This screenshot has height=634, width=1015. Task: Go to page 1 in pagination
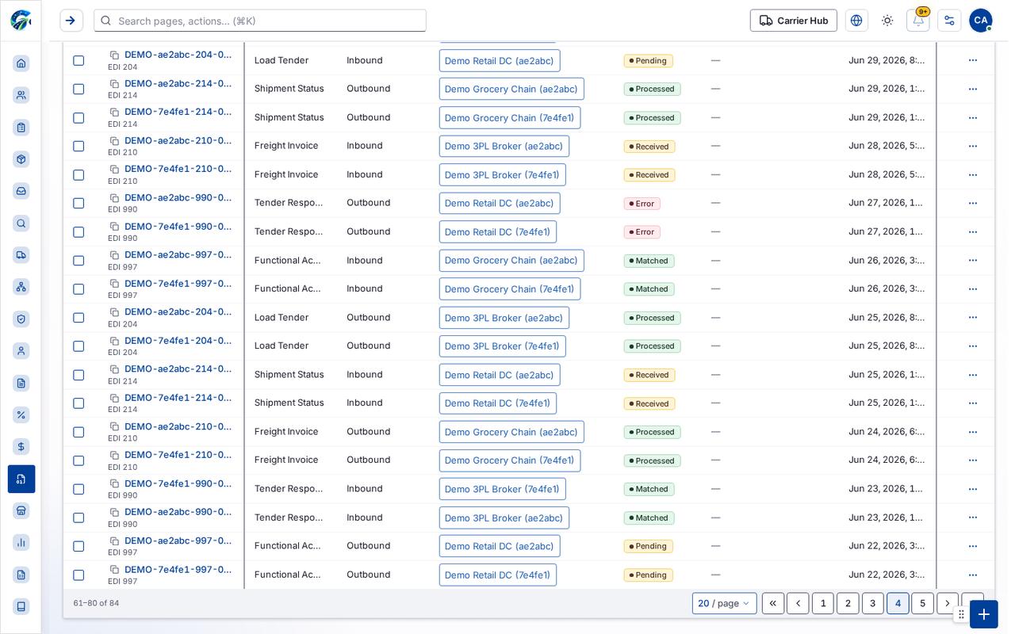pyautogui.click(x=822, y=603)
